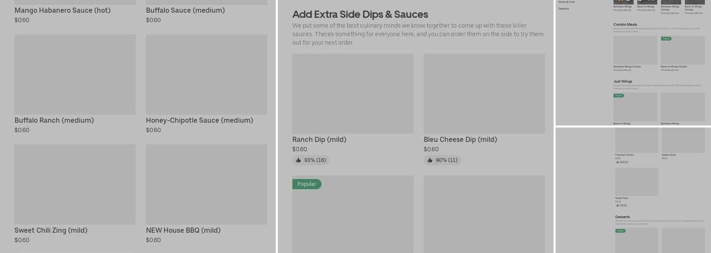Select Buffalo Sauce (medium) item
Screen dimensions: 711x253
185,10
